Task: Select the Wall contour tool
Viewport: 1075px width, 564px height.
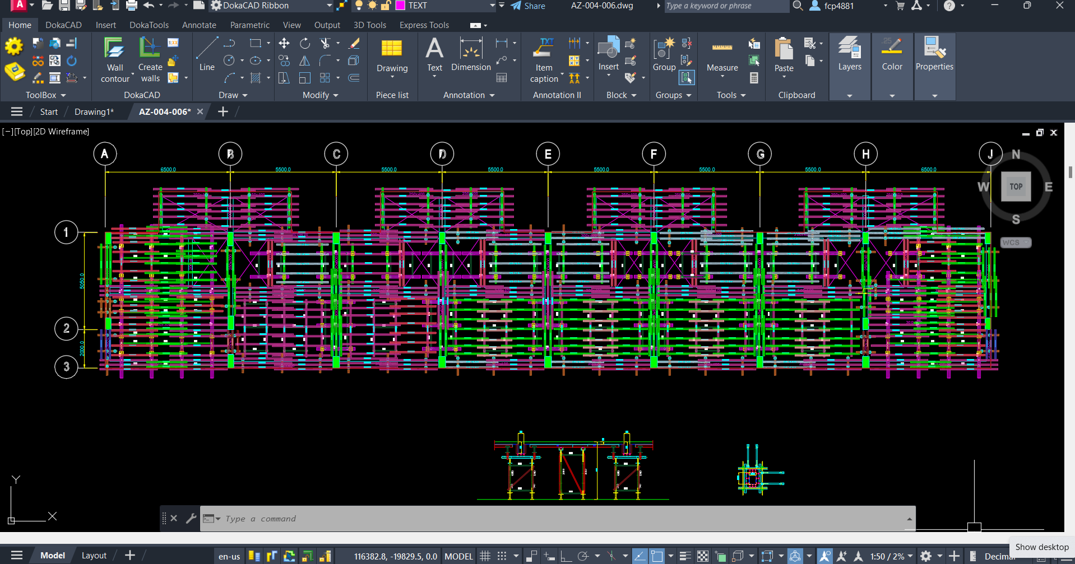Action: (115, 60)
